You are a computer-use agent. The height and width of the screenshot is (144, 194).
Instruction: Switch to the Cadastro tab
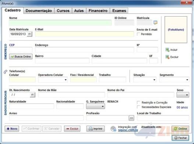13,10
